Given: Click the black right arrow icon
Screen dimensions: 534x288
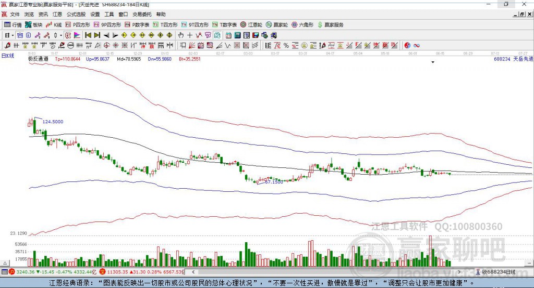Looking at the screenshot, I should click(x=115, y=35).
